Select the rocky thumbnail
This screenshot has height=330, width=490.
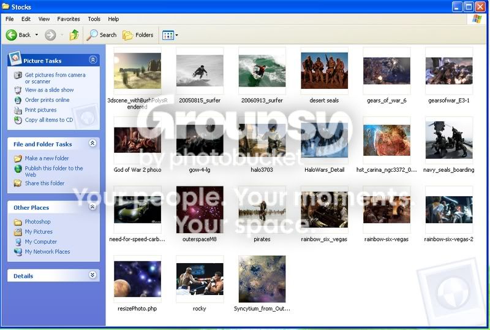[x=200, y=279]
